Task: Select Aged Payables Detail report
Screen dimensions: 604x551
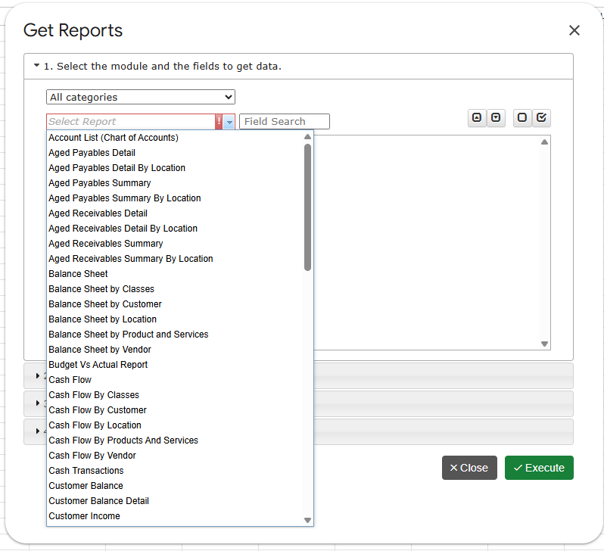Action: click(x=176, y=153)
